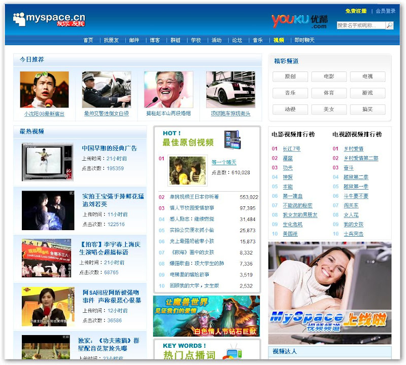Open the 免费注册 link
This screenshot has width=406, height=365.
point(356,11)
